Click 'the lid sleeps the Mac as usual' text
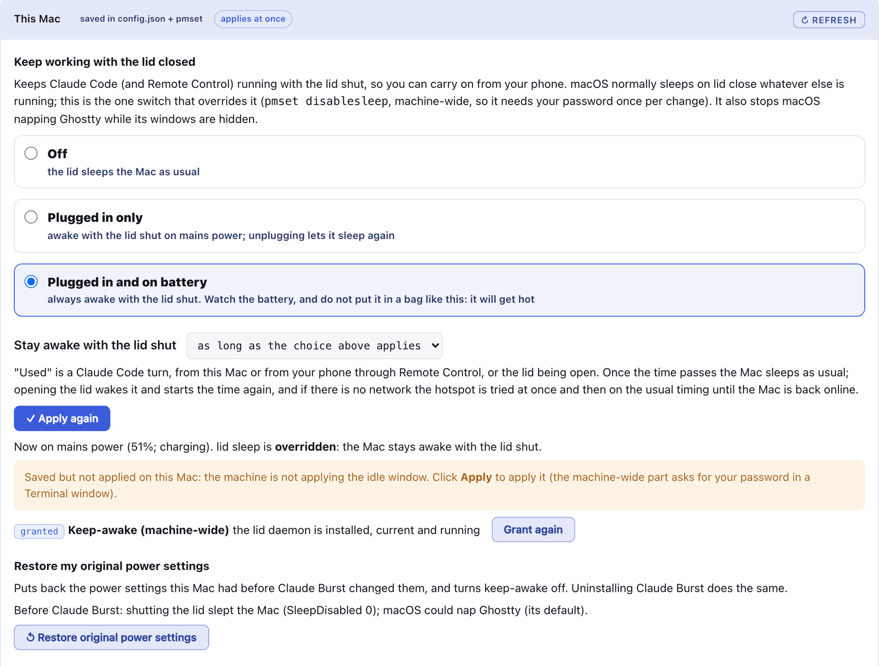This screenshot has width=879, height=666. (124, 172)
